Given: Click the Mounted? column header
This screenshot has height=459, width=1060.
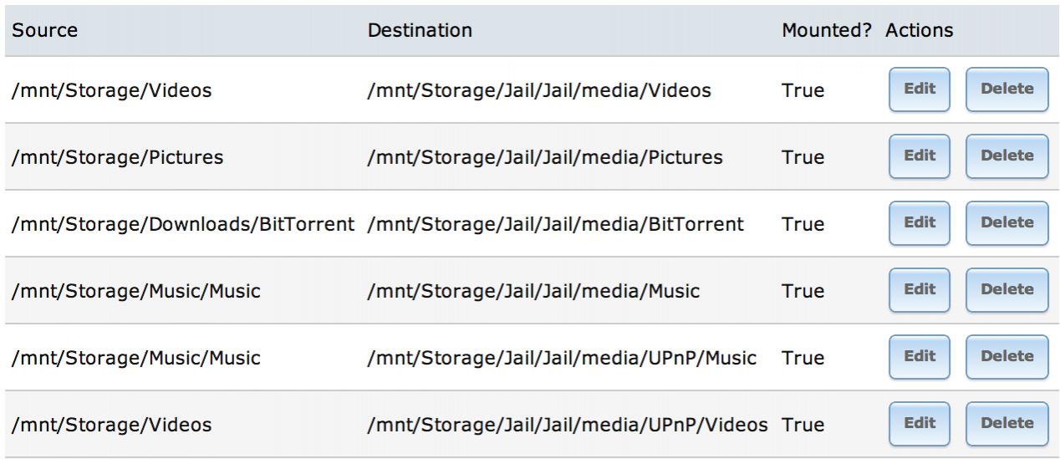Looking at the screenshot, I should 827,30.
